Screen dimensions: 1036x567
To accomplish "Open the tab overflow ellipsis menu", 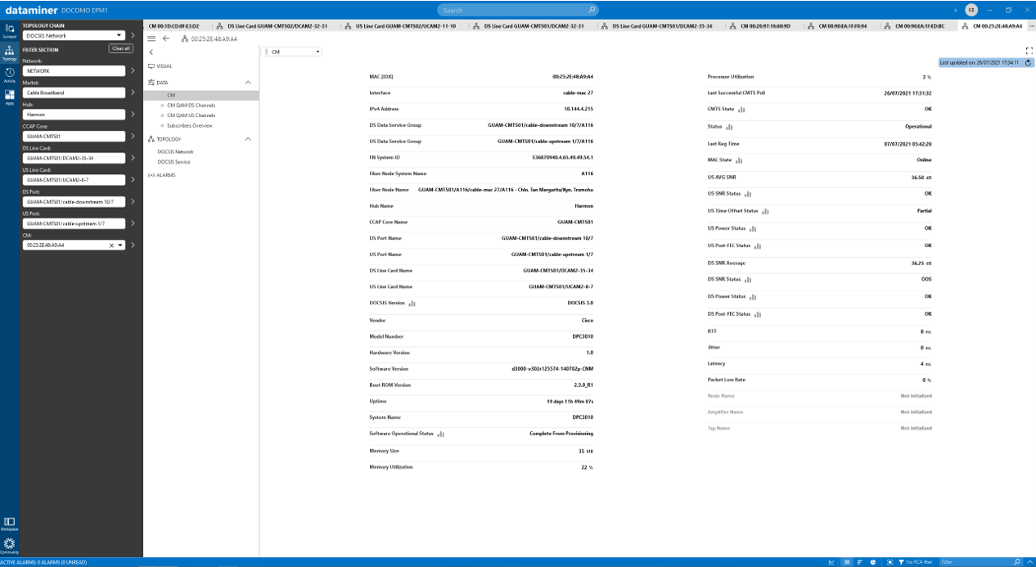I will tap(1030, 26).
